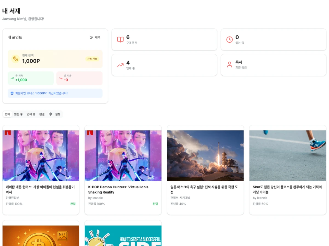Click the Jaesung Kim welcome text
The height and width of the screenshot is (246, 329).
[23, 19]
